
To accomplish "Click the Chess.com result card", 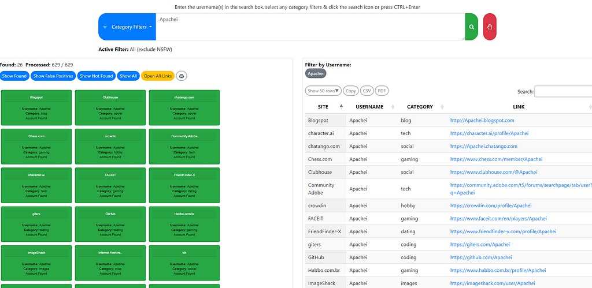I will click(x=36, y=146).
